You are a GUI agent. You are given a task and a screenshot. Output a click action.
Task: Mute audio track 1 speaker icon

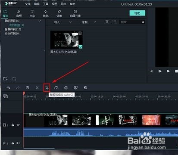18,143
